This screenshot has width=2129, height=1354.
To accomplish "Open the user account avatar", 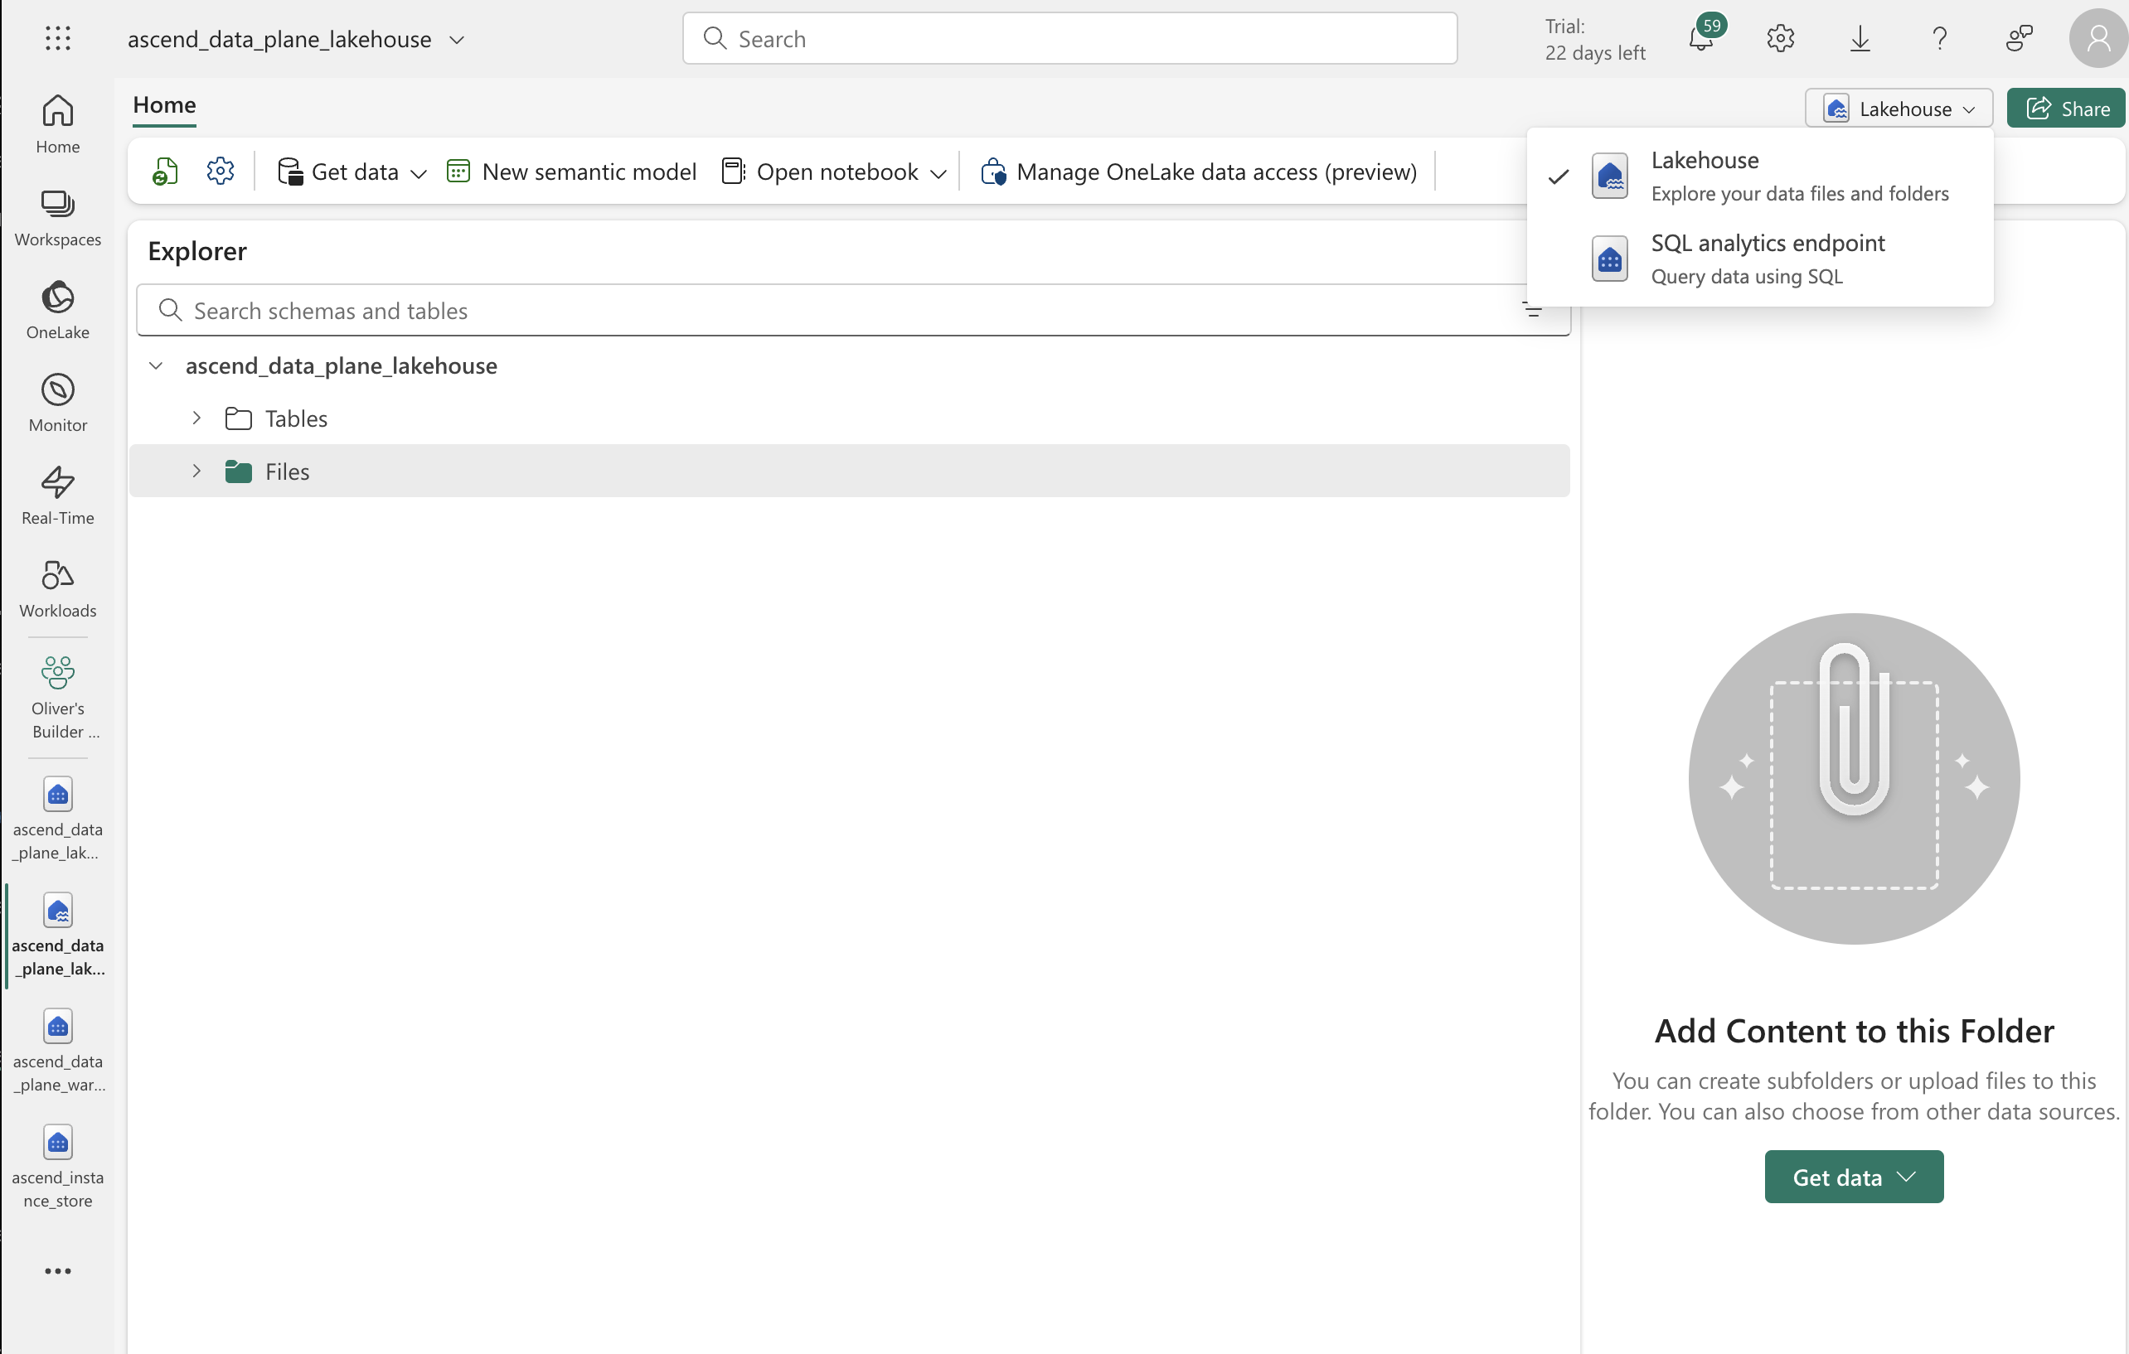I will point(2098,38).
